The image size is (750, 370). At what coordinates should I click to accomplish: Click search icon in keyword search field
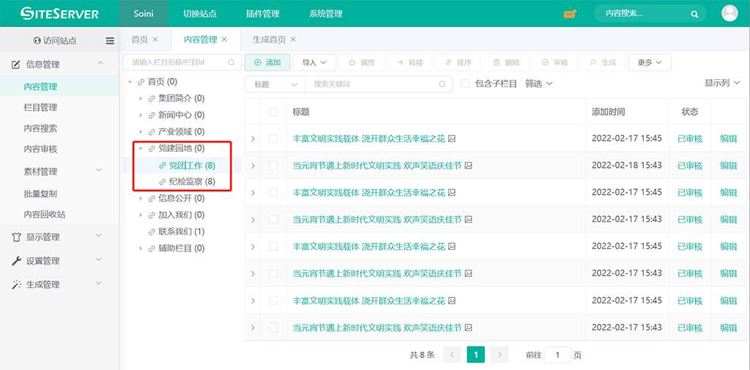[442, 84]
